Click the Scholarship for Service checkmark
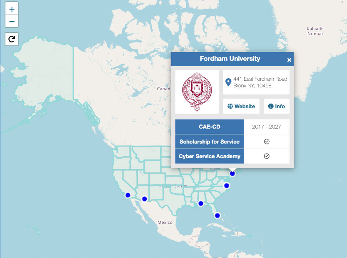This screenshot has width=347, height=258. pos(267,141)
